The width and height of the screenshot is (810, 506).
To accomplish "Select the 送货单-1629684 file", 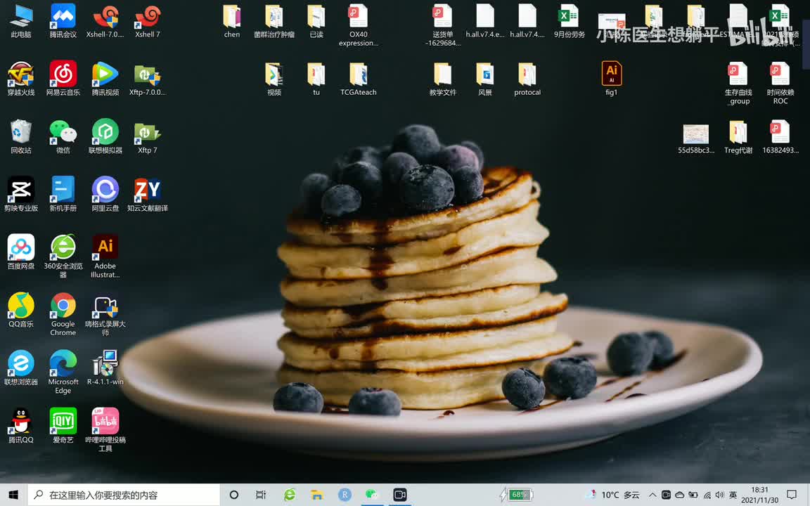I will [443, 25].
